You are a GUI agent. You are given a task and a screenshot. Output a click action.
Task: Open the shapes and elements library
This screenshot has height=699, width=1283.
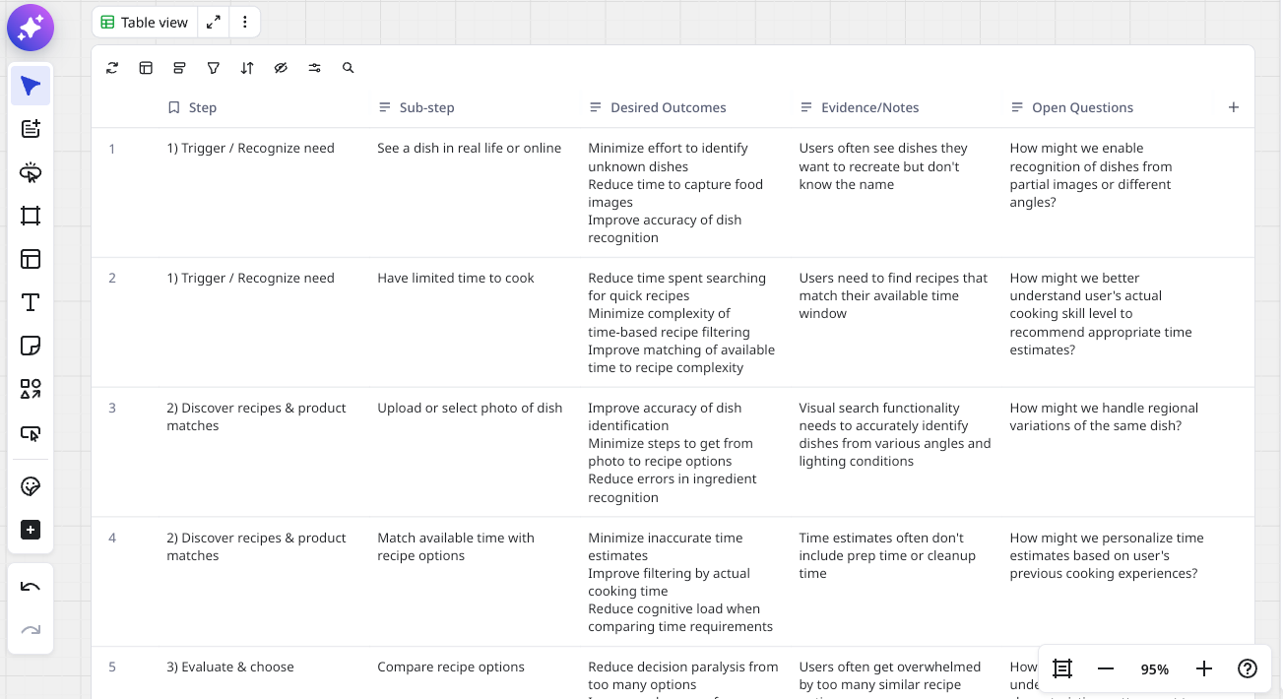pos(31,389)
